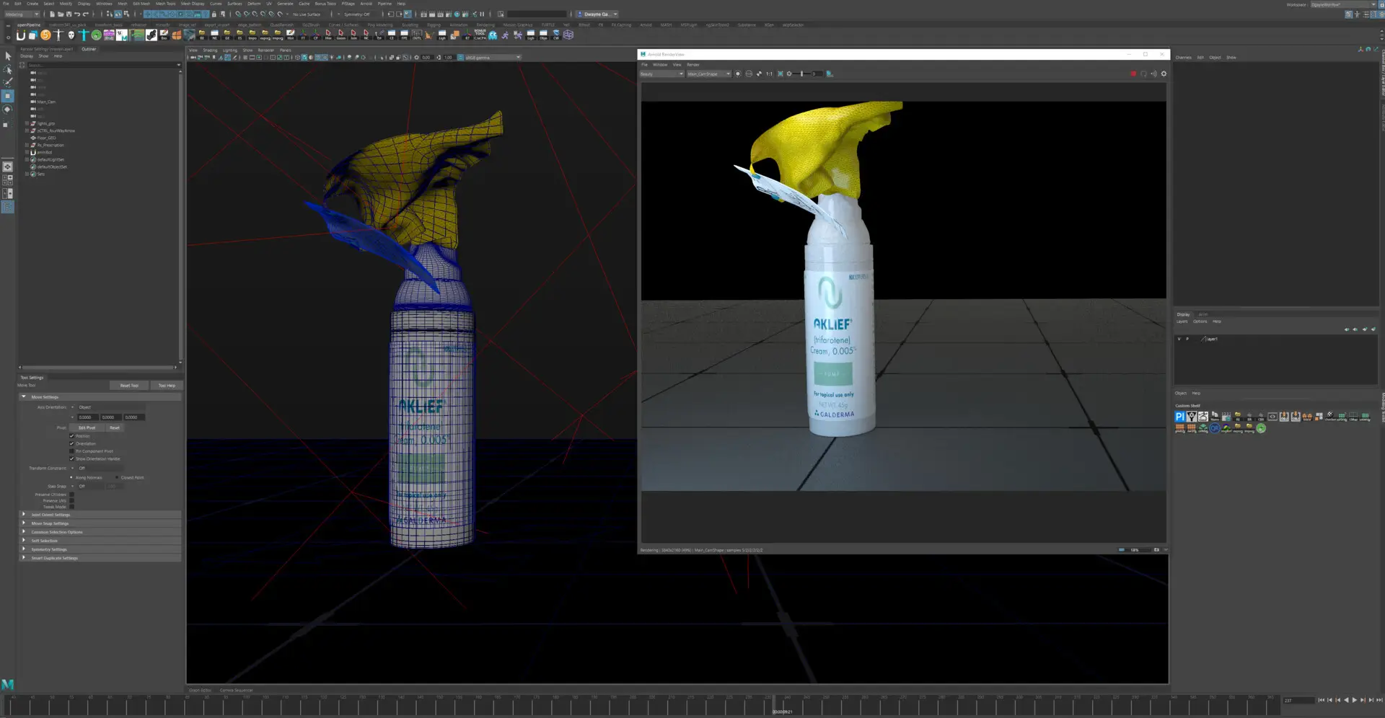The image size is (1385, 718).
Task: Click the Pac-Man ghost shelf icon
Action: [x=493, y=35]
